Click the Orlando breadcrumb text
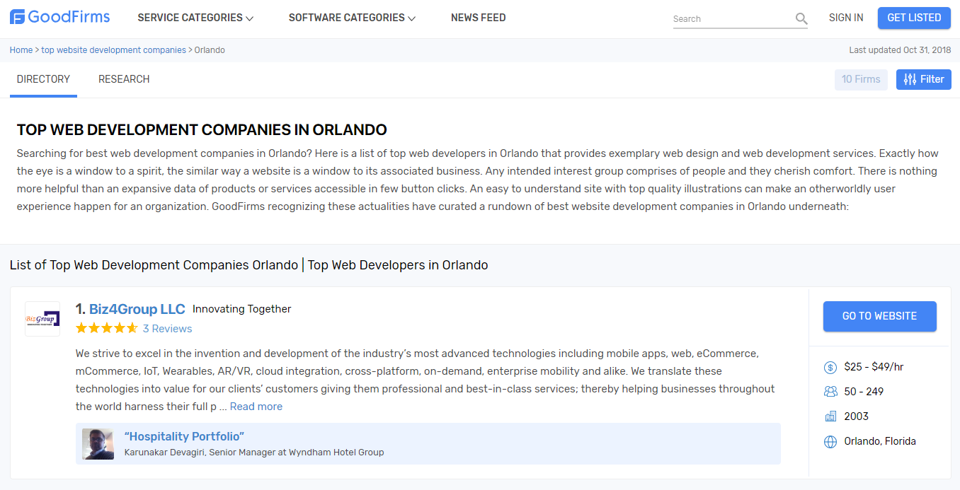The width and height of the screenshot is (960, 490). (210, 50)
